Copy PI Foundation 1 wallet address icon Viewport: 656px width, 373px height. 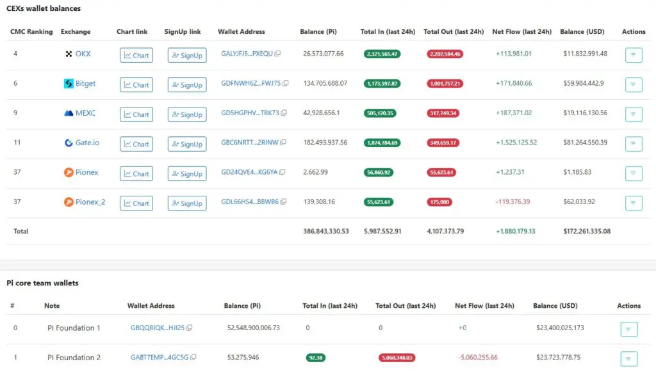pos(190,328)
